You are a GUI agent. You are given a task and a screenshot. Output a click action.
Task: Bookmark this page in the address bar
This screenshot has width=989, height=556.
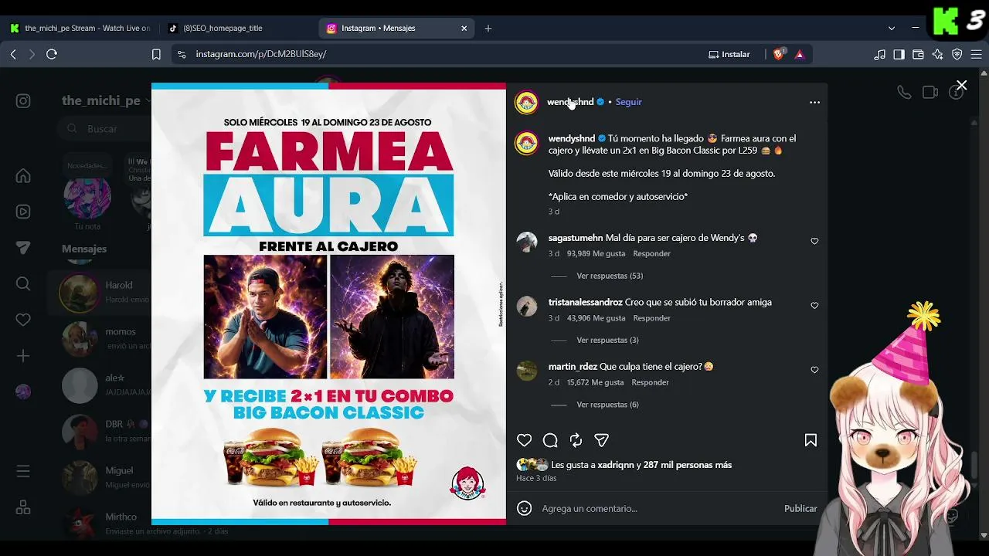tap(156, 54)
